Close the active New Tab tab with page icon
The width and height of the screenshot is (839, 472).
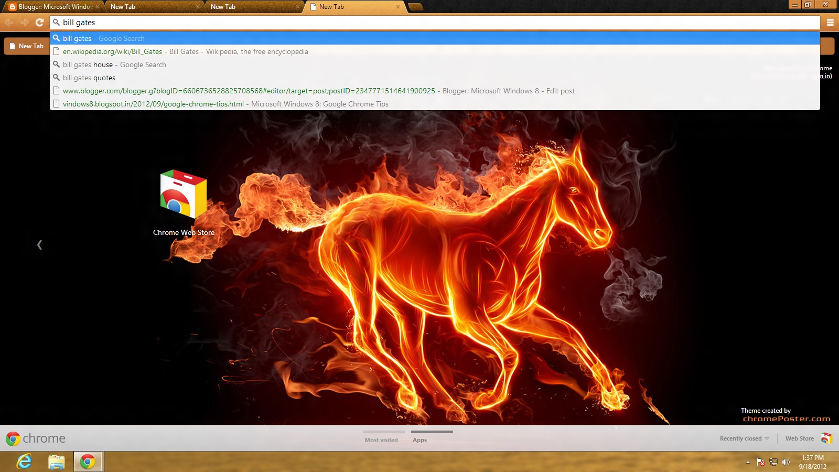[x=398, y=7]
